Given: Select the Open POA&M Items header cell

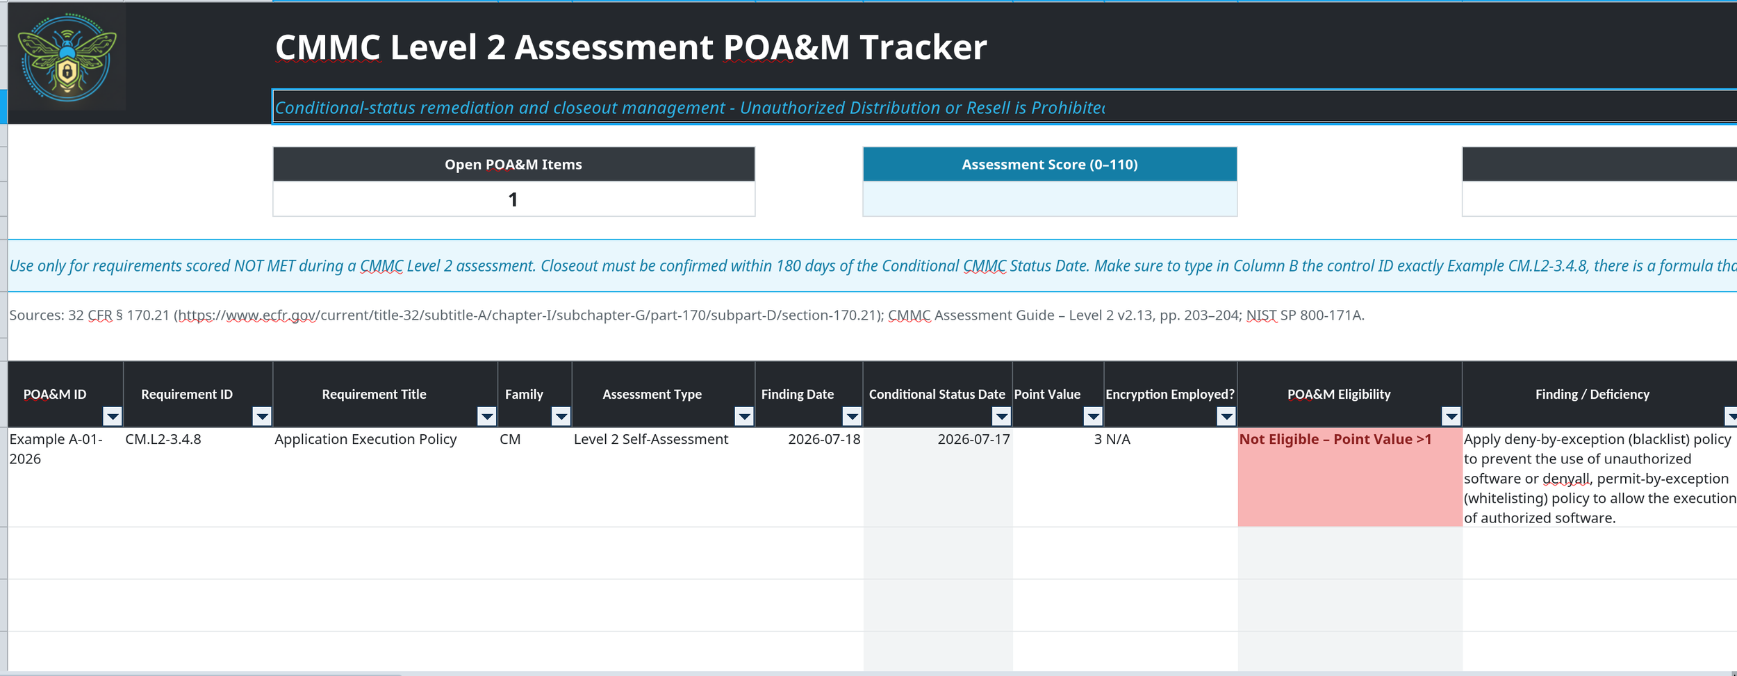Looking at the screenshot, I should point(513,164).
